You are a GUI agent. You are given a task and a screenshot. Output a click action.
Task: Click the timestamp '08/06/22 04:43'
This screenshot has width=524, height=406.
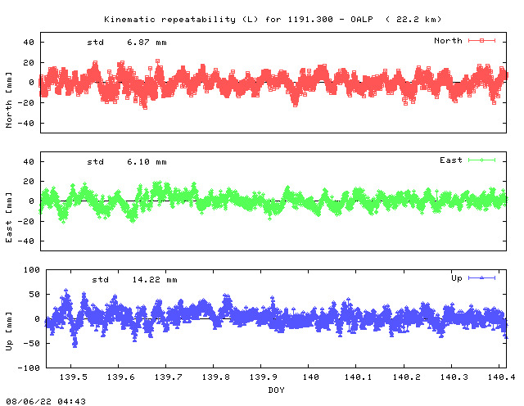[46, 401]
